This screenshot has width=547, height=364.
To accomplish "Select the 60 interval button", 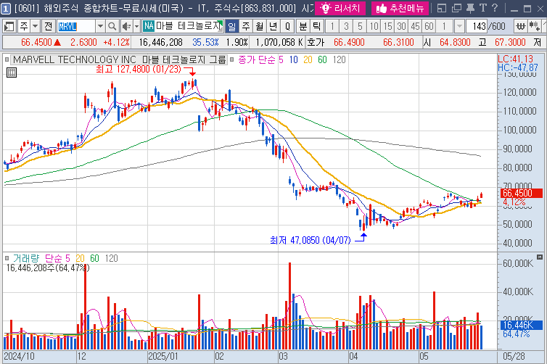I will click(x=429, y=26).
